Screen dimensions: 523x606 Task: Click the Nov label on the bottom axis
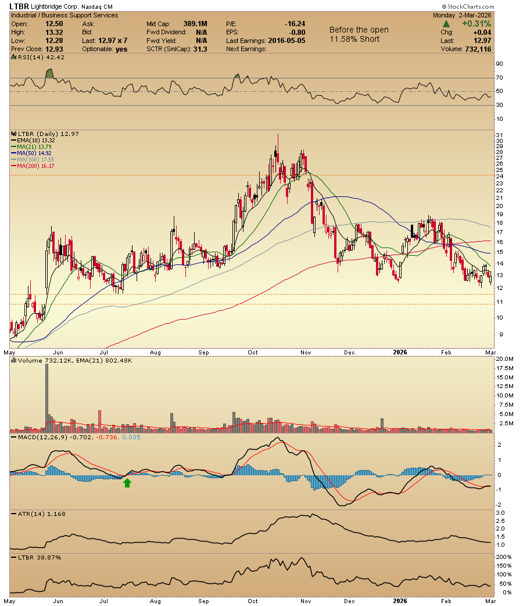(x=306, y=601)
